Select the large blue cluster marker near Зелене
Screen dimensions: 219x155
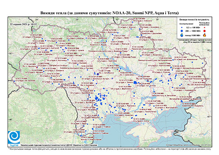[x=135, y=83]
